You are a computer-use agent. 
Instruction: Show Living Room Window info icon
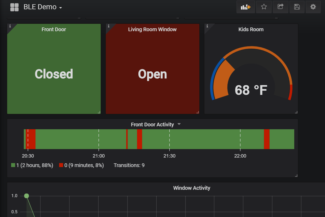[109, 26]
